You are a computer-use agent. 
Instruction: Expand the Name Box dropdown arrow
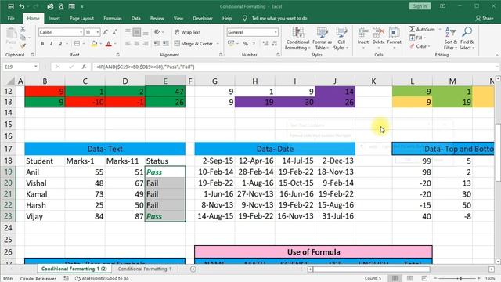click(36, 67)
